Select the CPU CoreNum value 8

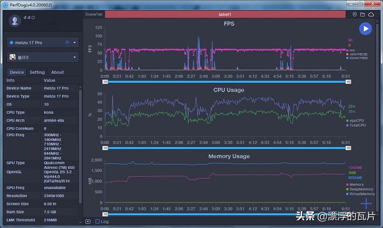coord(45,128)
